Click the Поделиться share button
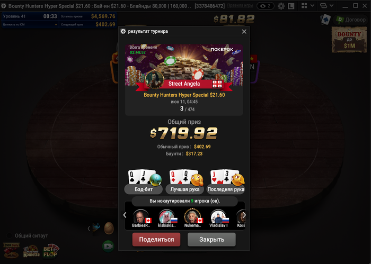This screenshot has width=371, height=264. pos(156,240)
